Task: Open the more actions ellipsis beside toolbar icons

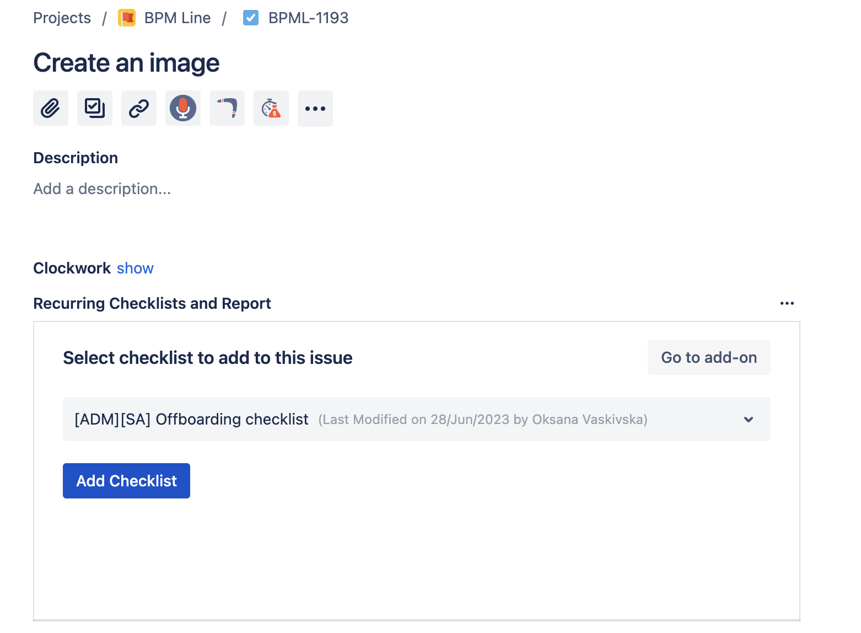Action: pos(315,109)
